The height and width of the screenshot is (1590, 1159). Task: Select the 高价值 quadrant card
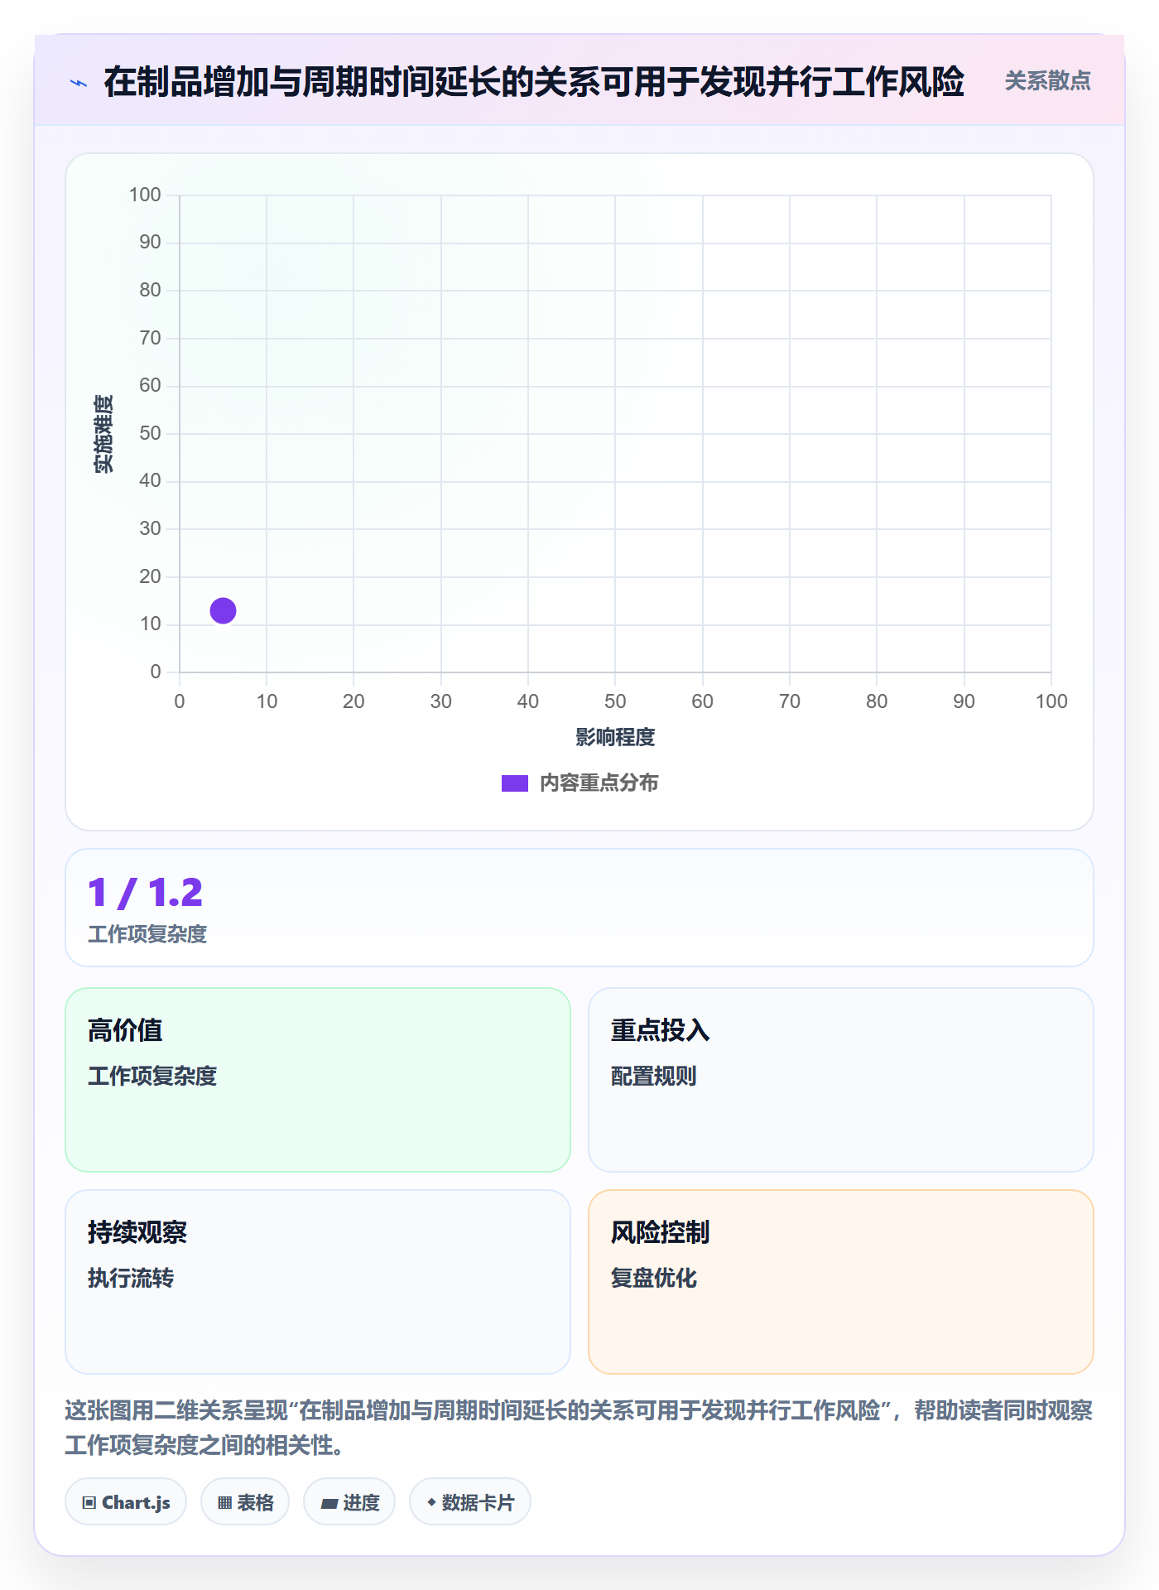[x=318, y=1079]
